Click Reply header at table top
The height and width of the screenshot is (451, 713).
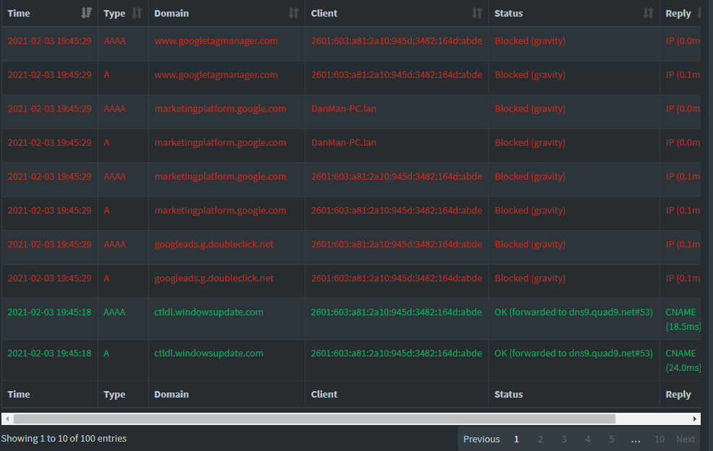pos(678,14)
